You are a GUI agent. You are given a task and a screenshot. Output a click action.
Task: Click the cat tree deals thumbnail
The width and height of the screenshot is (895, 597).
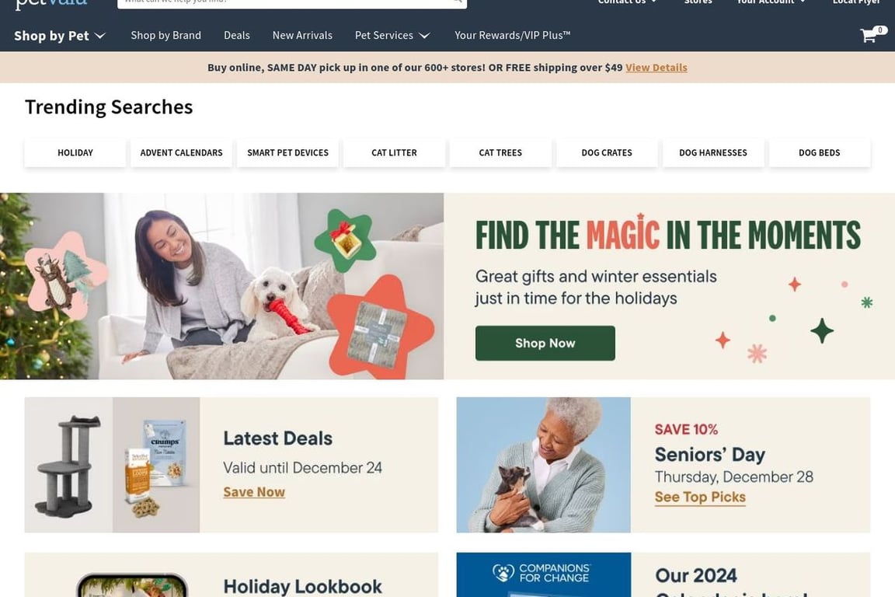68,465
